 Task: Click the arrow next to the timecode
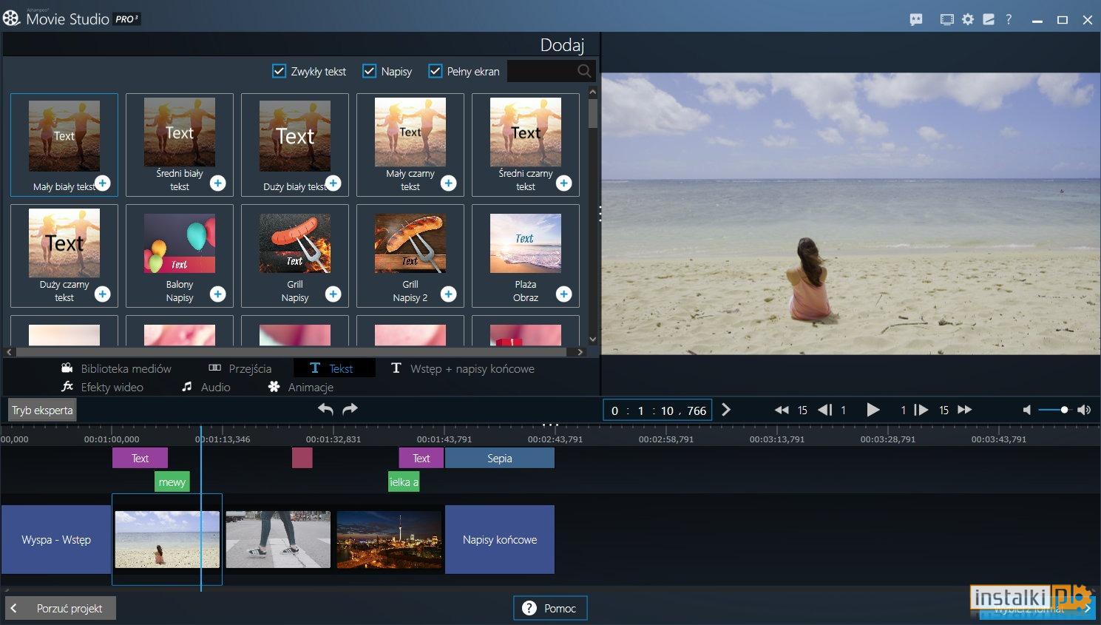(726, 410)
